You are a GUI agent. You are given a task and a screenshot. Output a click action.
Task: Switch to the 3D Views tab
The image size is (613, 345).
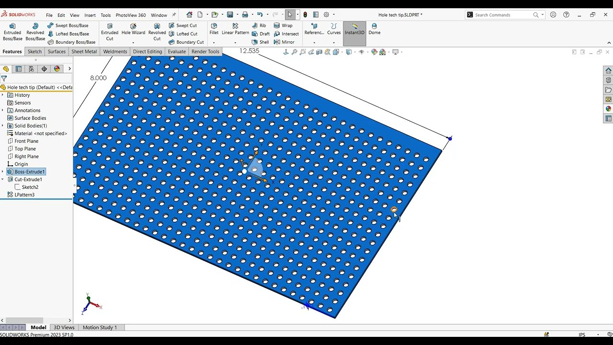64,328
